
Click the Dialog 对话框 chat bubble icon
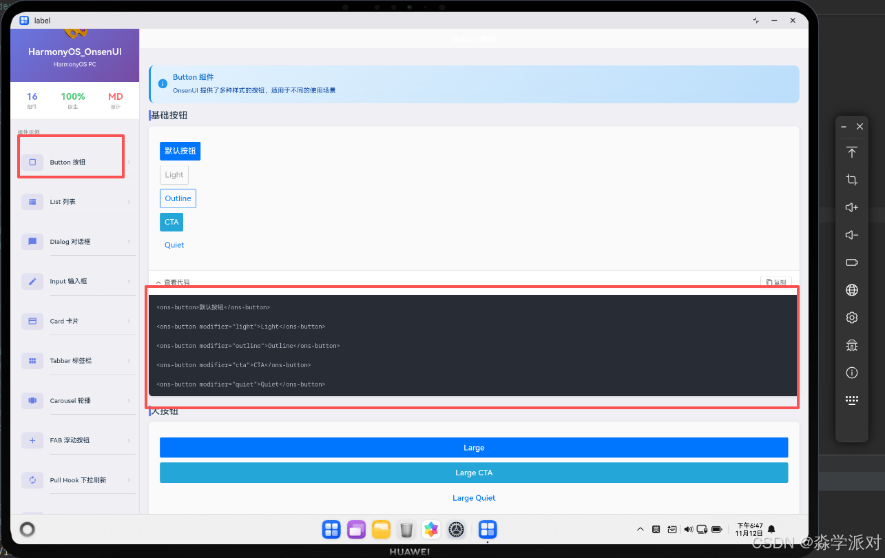(x=32, y=242)
